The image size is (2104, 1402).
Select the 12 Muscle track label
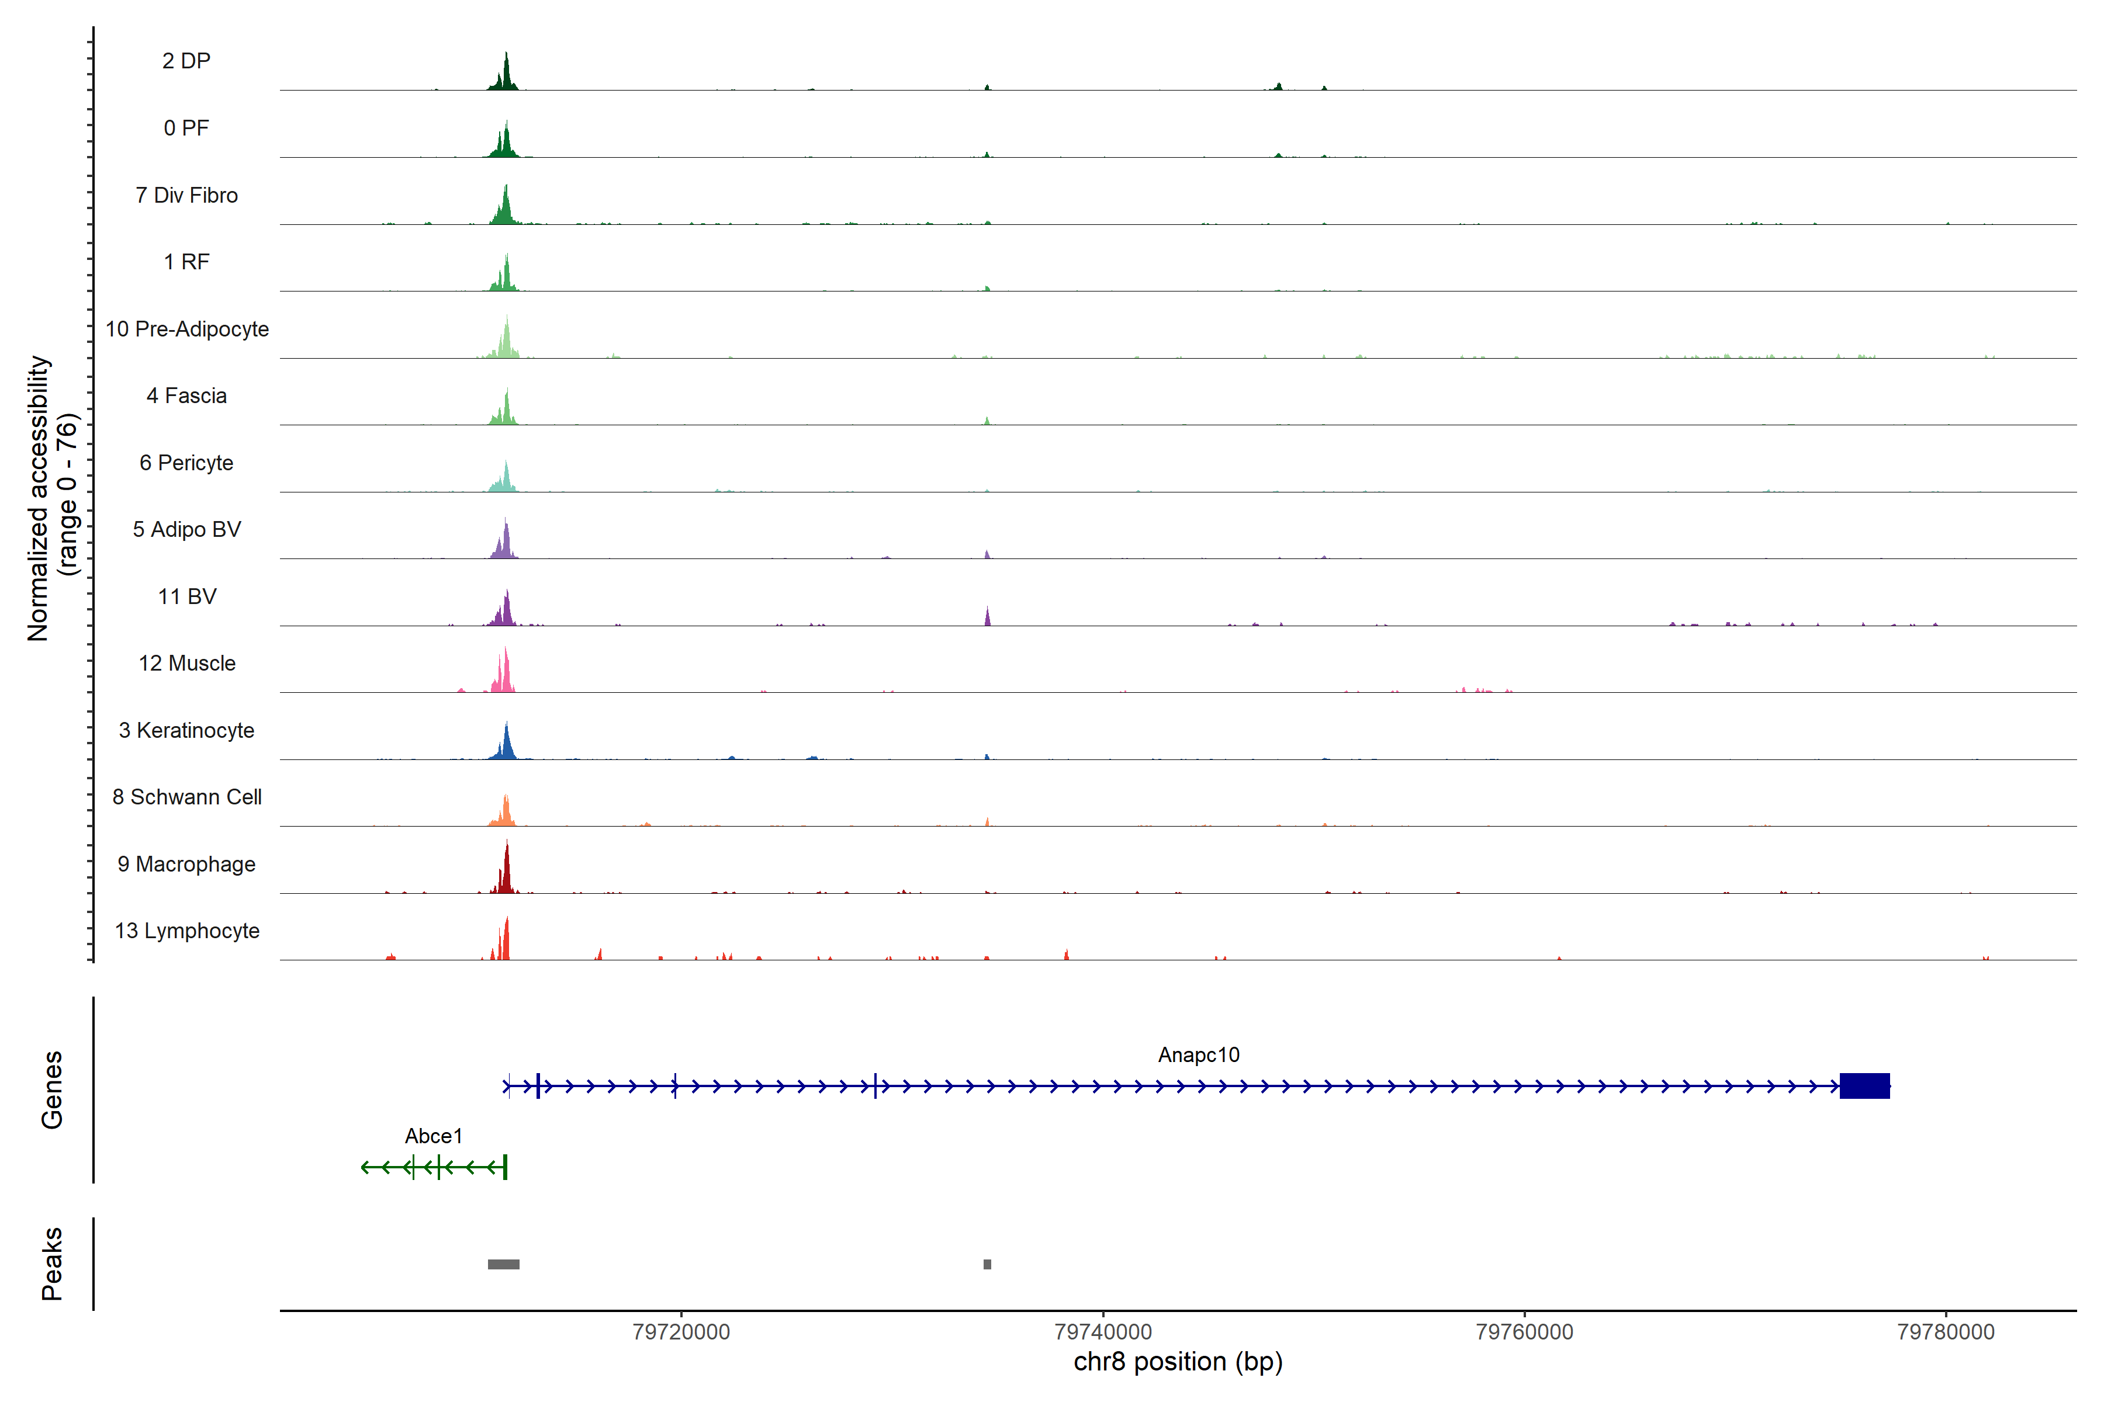(x=187, y=664)
